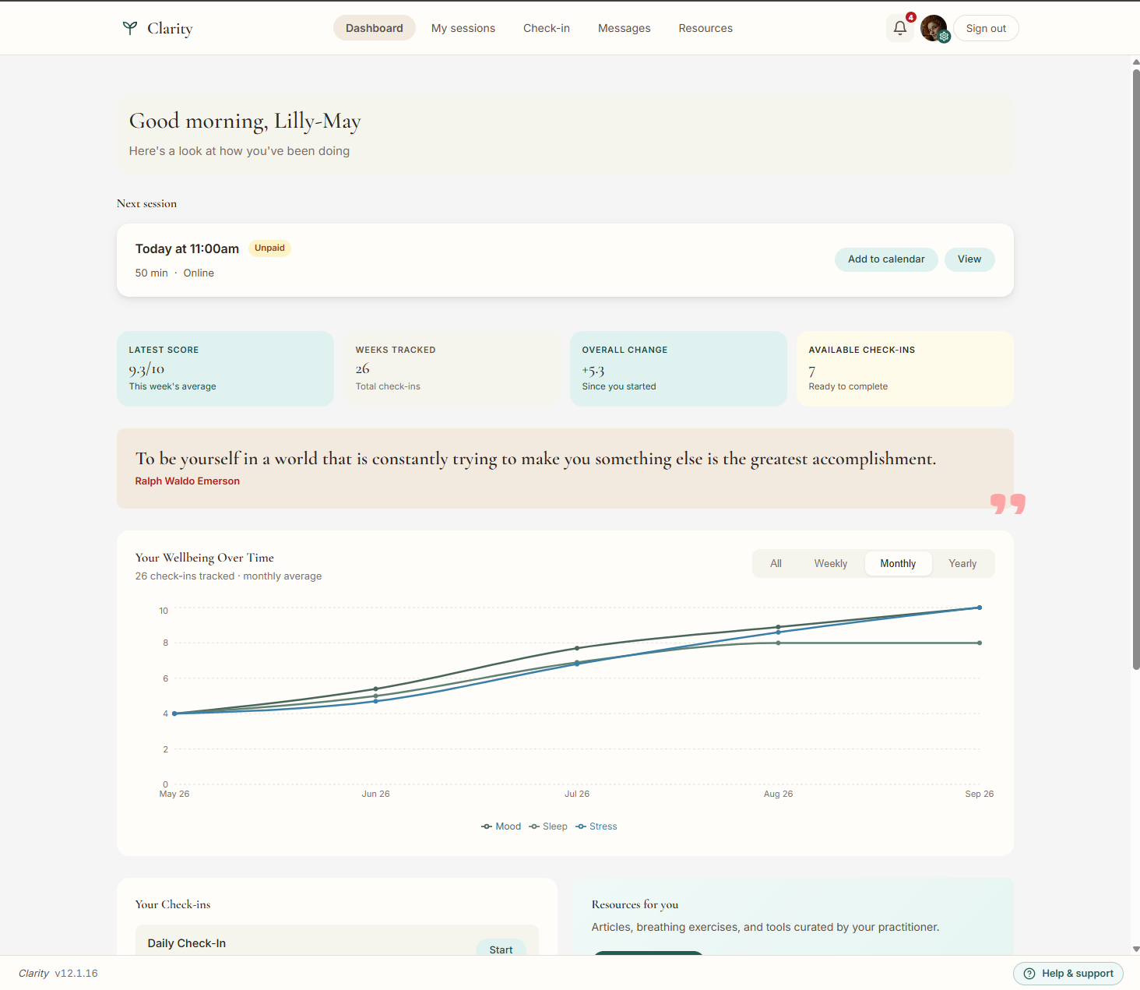Navigate to Check-in tab

[x=547, y=28]
